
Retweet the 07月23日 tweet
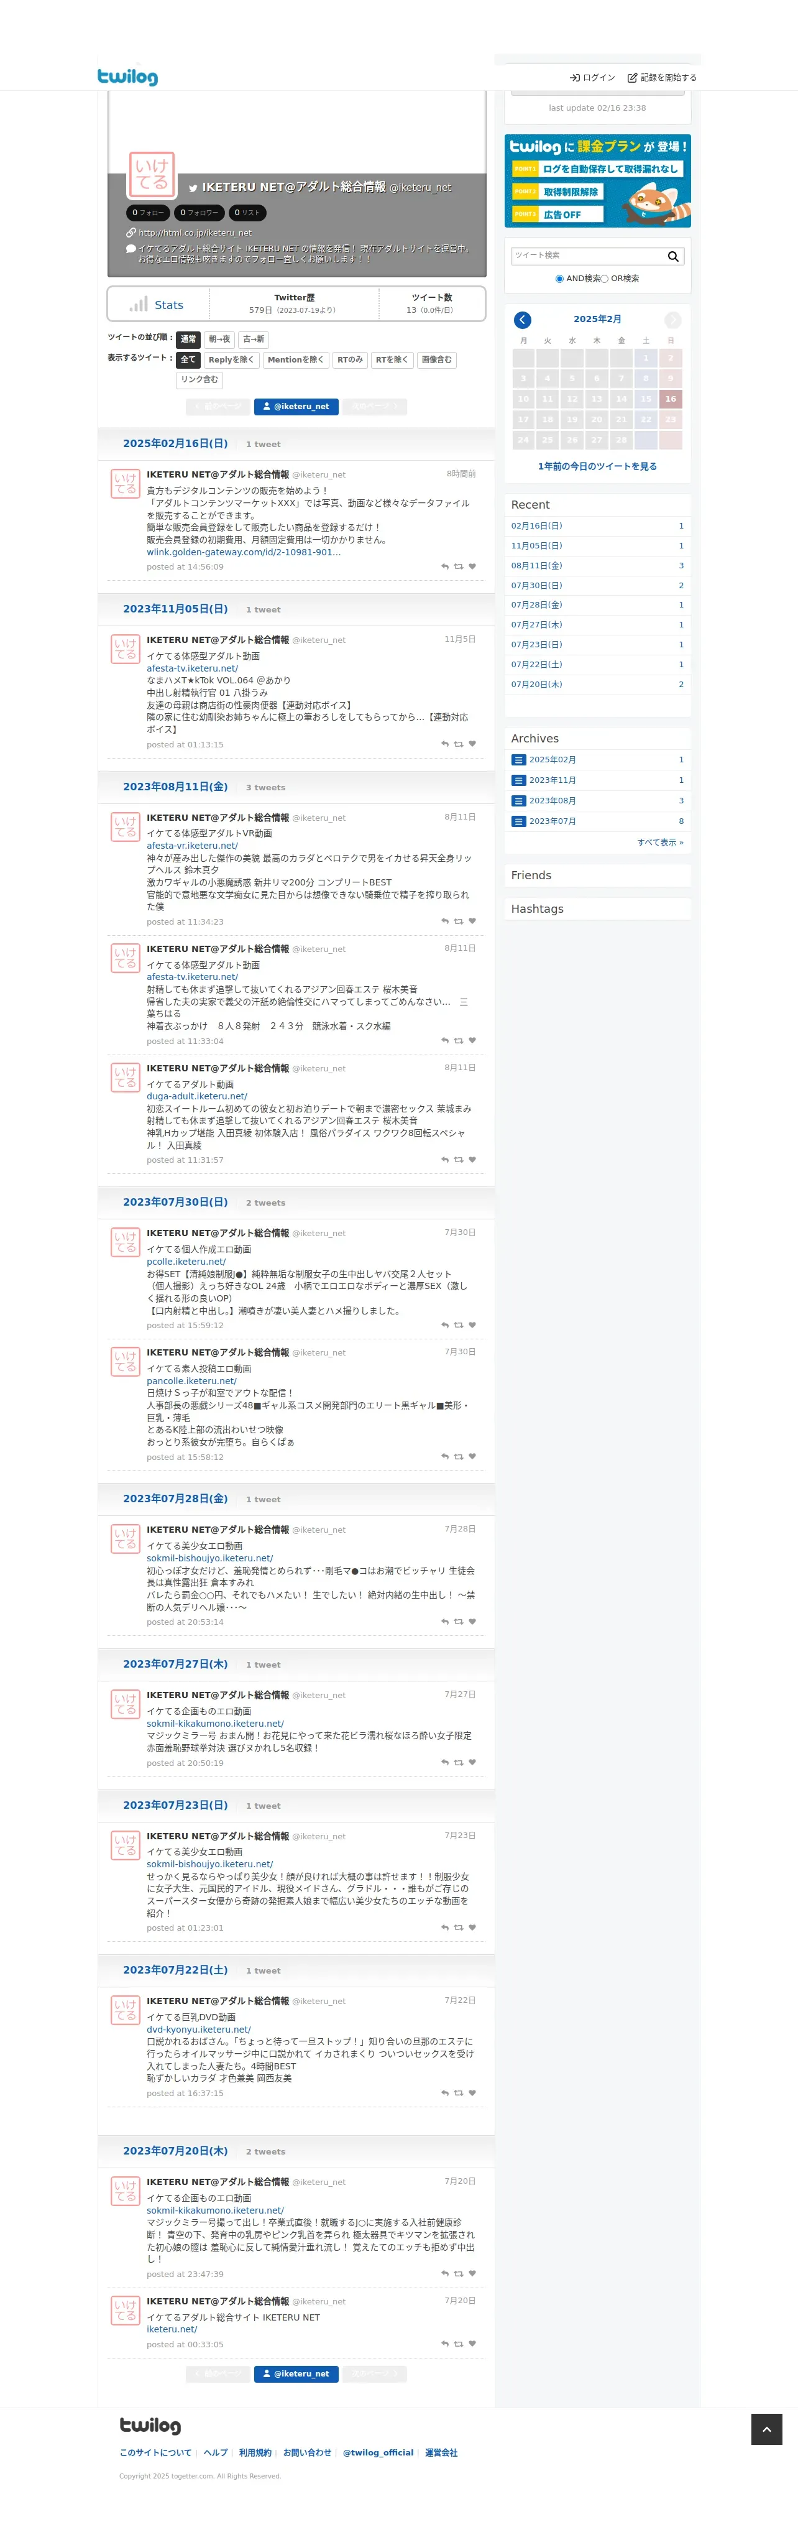click(458, 1927)
